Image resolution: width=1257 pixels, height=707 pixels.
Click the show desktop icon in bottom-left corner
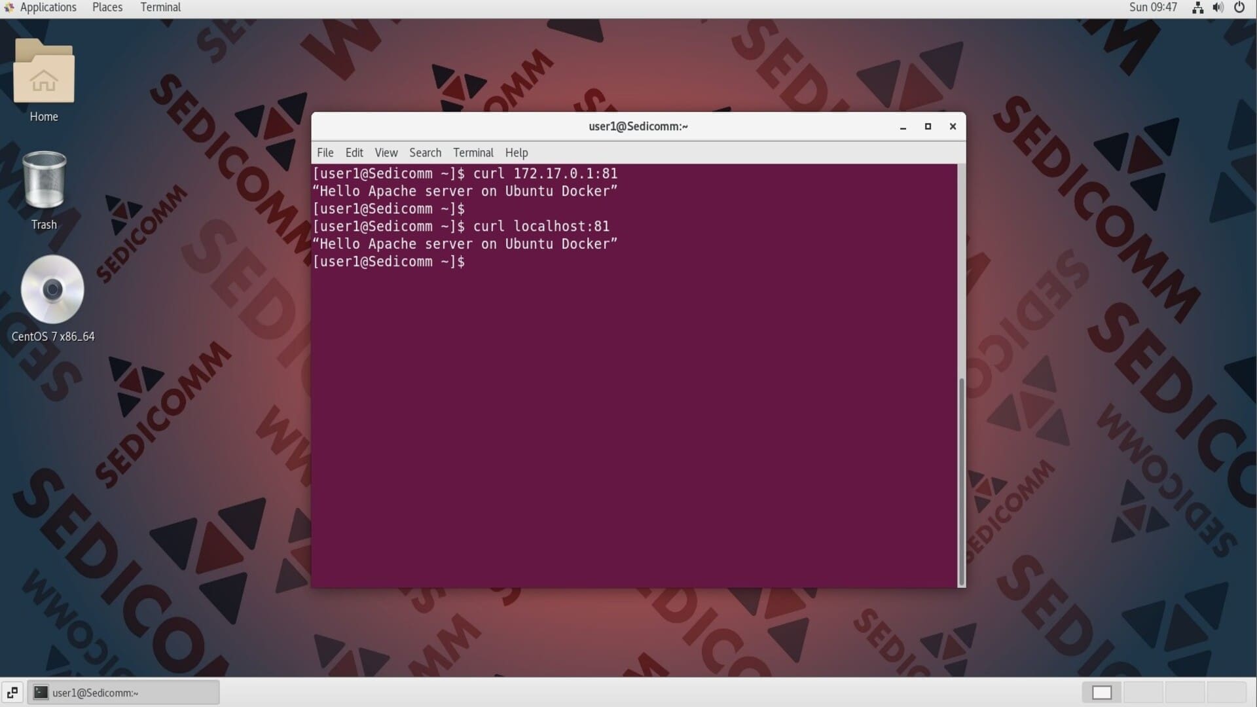[x=12, y=692]
